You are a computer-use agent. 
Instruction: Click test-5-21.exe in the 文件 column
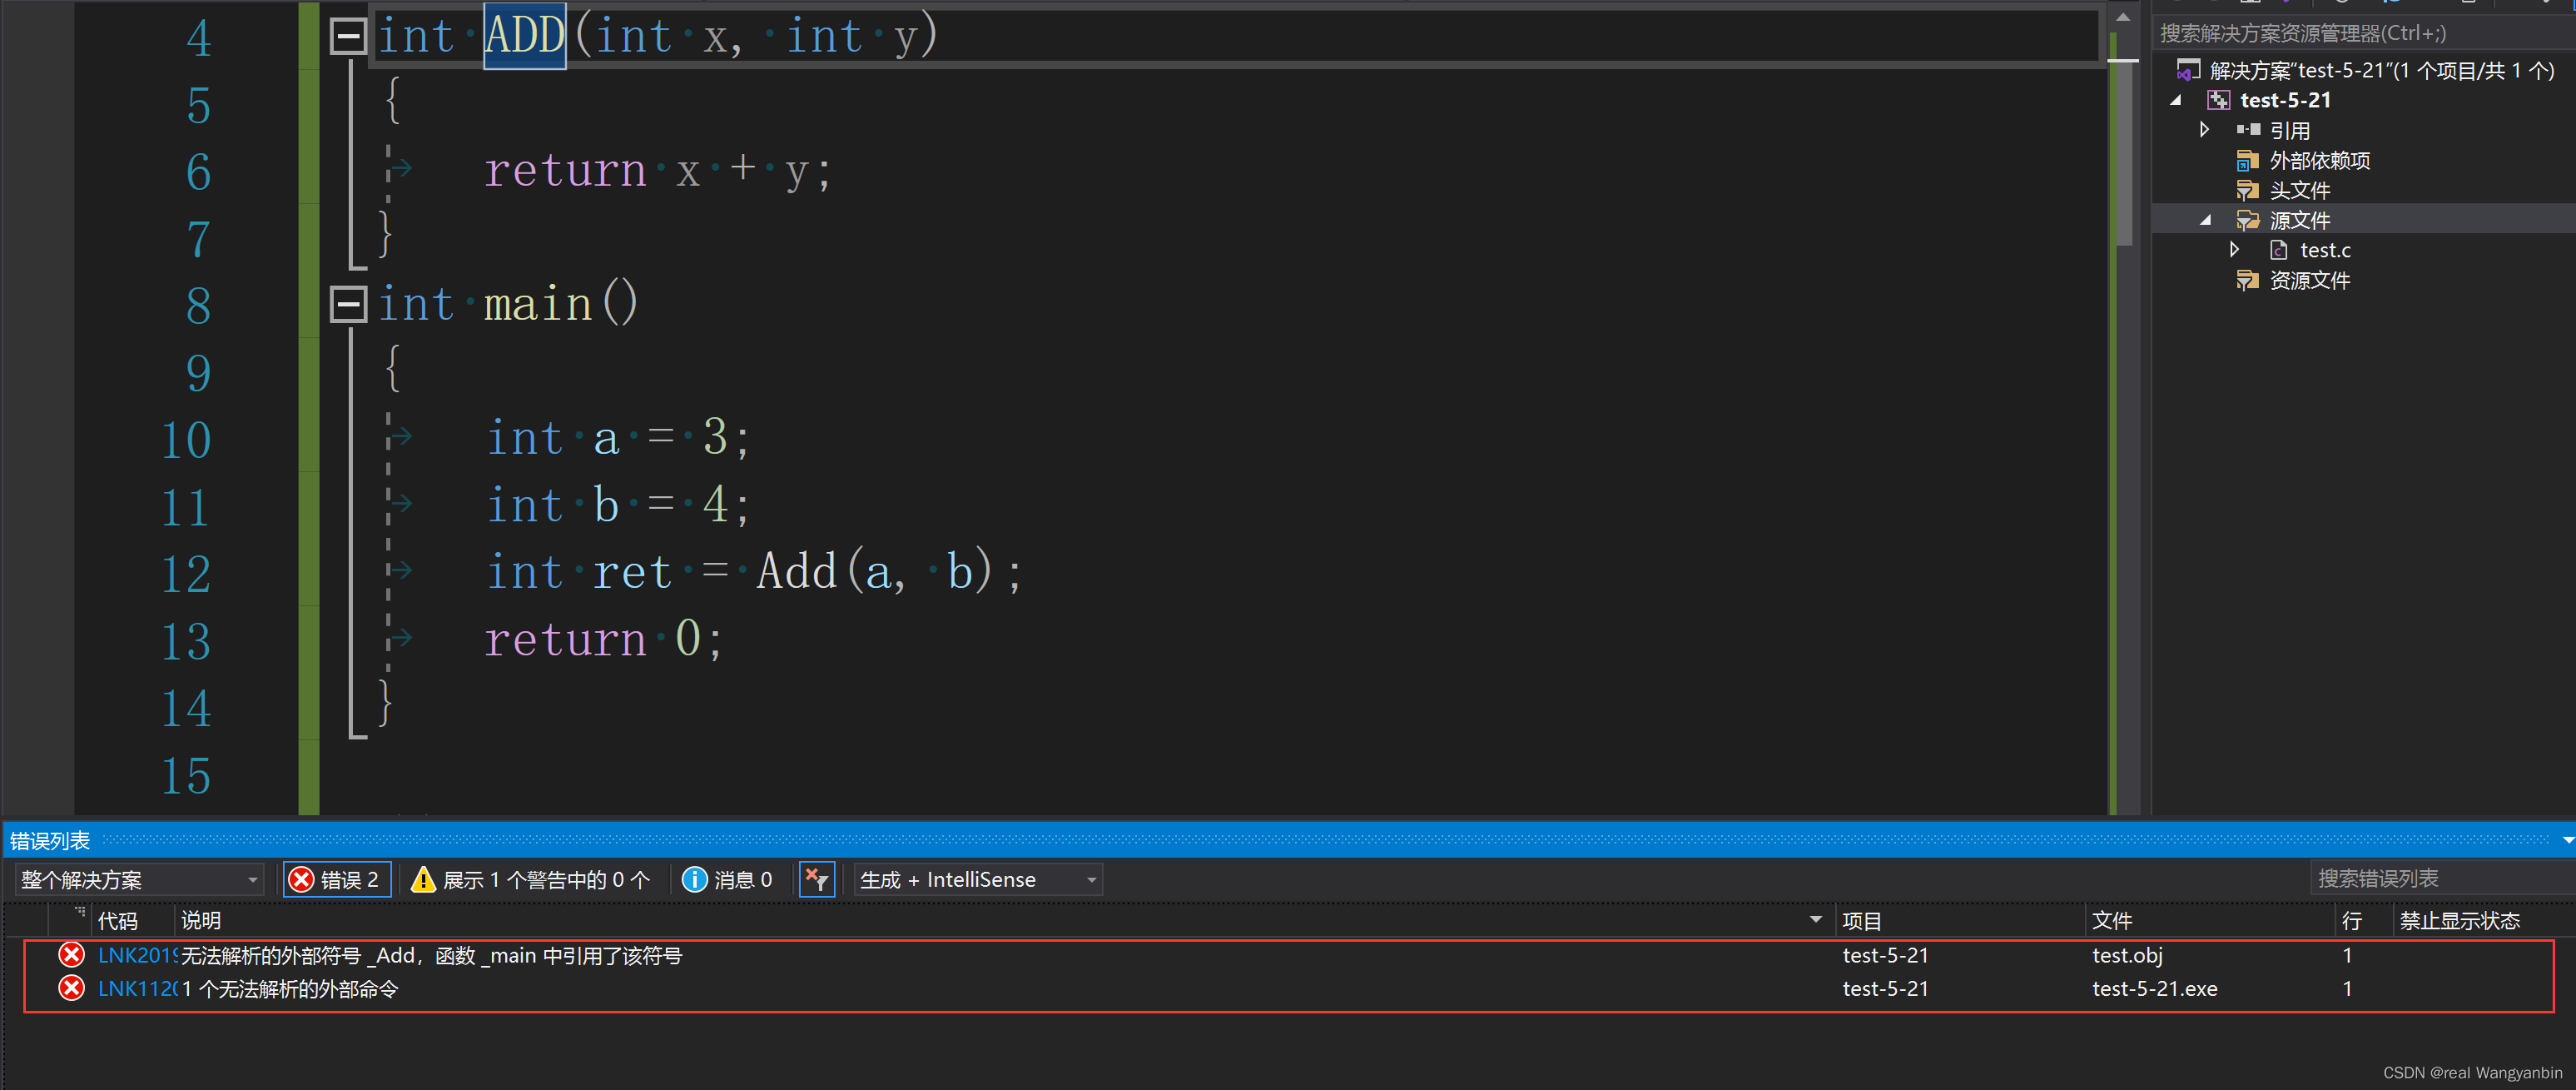(2154, 988)
